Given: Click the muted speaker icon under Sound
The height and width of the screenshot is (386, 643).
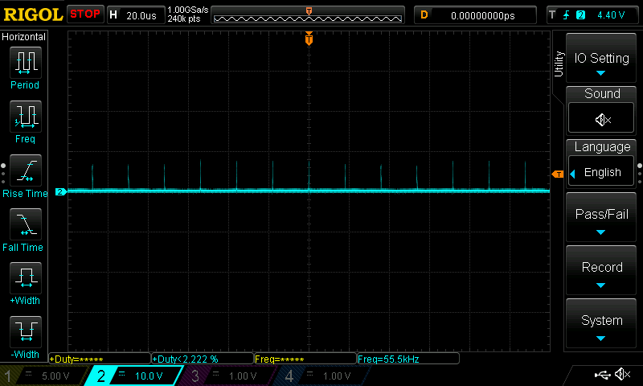Looking at the screenshot, I should (x=601, y=119).
